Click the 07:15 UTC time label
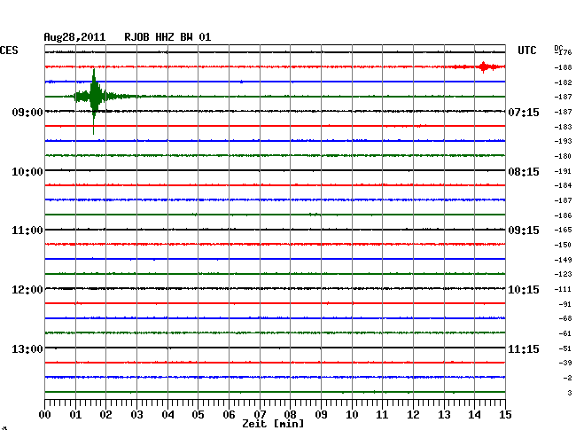Screen dimensions: 576x438 [524, 112]
